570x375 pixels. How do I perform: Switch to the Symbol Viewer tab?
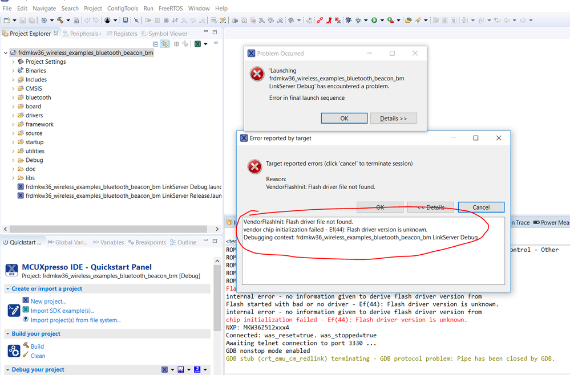point(164,34)
